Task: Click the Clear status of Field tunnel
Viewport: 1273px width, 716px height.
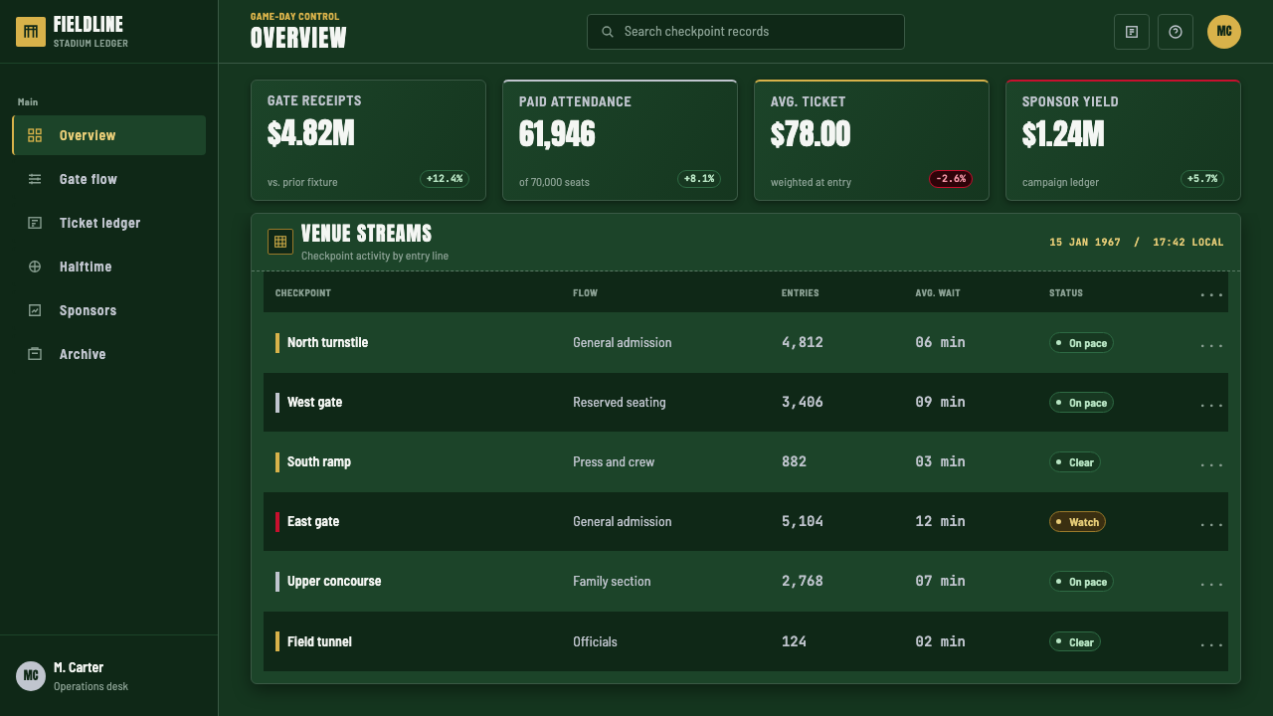Action: coord(1075,642)
